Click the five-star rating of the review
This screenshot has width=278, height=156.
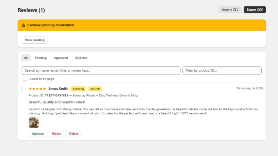[x=37, y=89]
